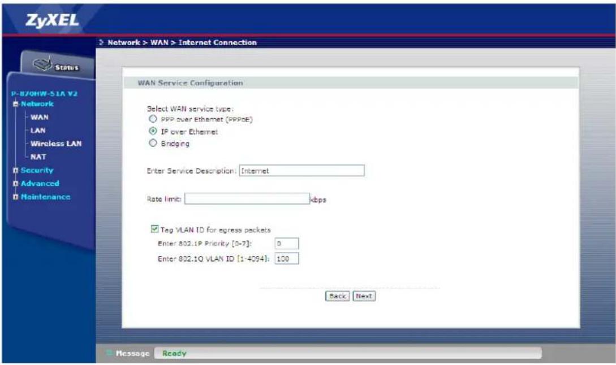Screen dimensions: 616x365
Task: Click the Next button
Action: pyautogui.click(x=364, y=296)
